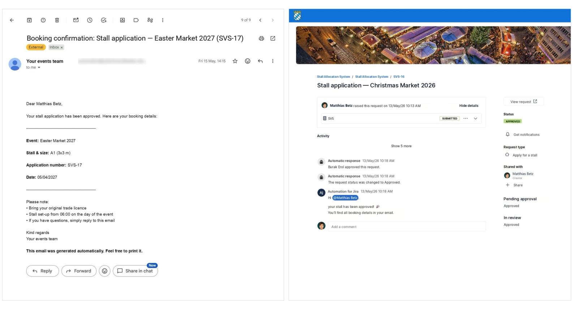Image resolution: width=578 pixels, height=312 pixels.
Task: Report email as spam
Action: [43, 20]
